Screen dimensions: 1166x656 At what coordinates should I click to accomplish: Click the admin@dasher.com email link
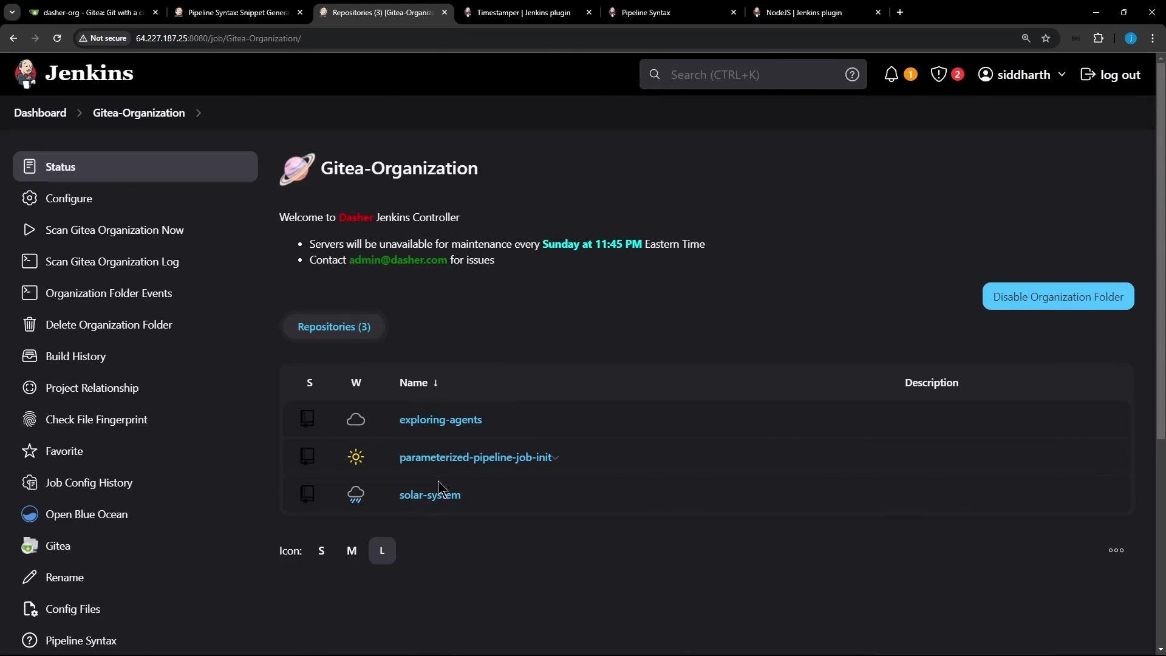pos(398,260)
